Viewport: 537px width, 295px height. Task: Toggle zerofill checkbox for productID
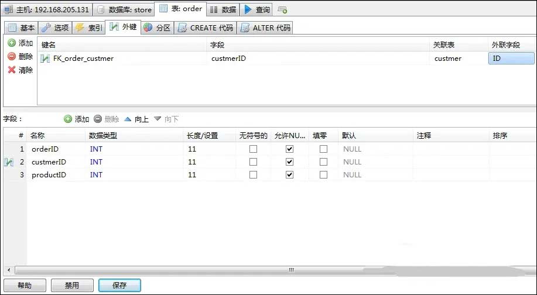(323, 174)
